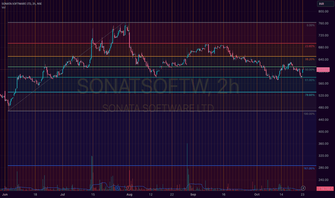335x198 pixels.
Task: Click the Oct date label on time axis
Action: point(257,194)
